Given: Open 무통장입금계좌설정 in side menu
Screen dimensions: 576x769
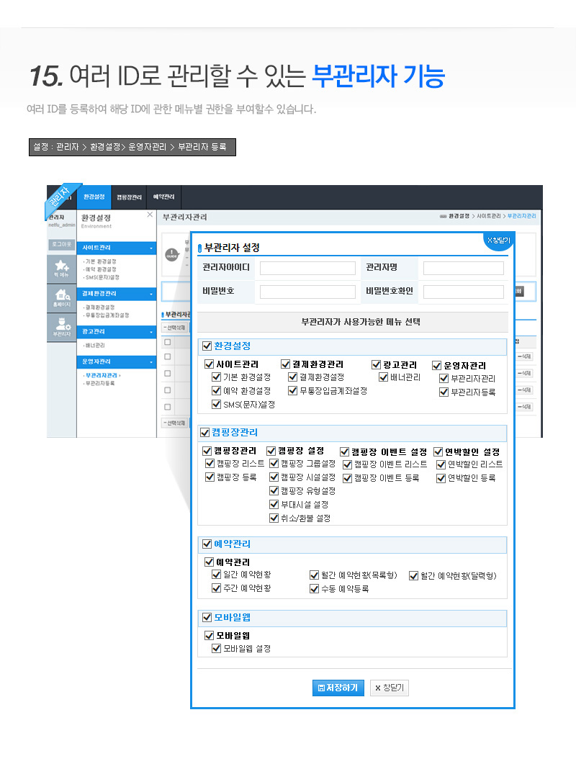Looking at the screenshot, I should (106, 315).
